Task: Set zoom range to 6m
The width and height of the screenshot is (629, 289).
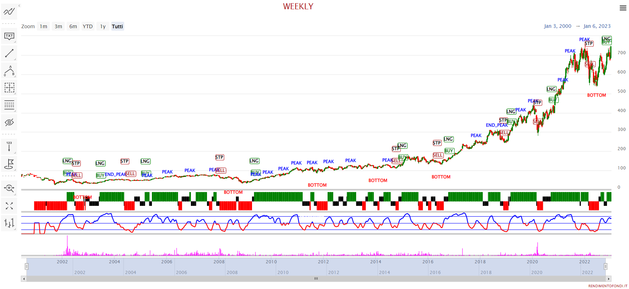Action: coord(73,26)
